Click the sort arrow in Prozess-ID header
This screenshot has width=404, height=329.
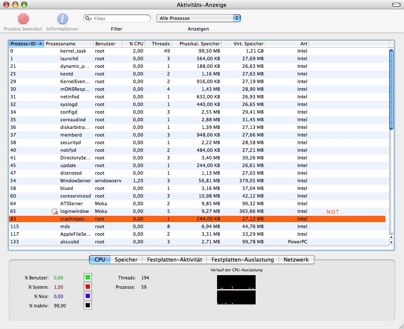click(40, 44)
